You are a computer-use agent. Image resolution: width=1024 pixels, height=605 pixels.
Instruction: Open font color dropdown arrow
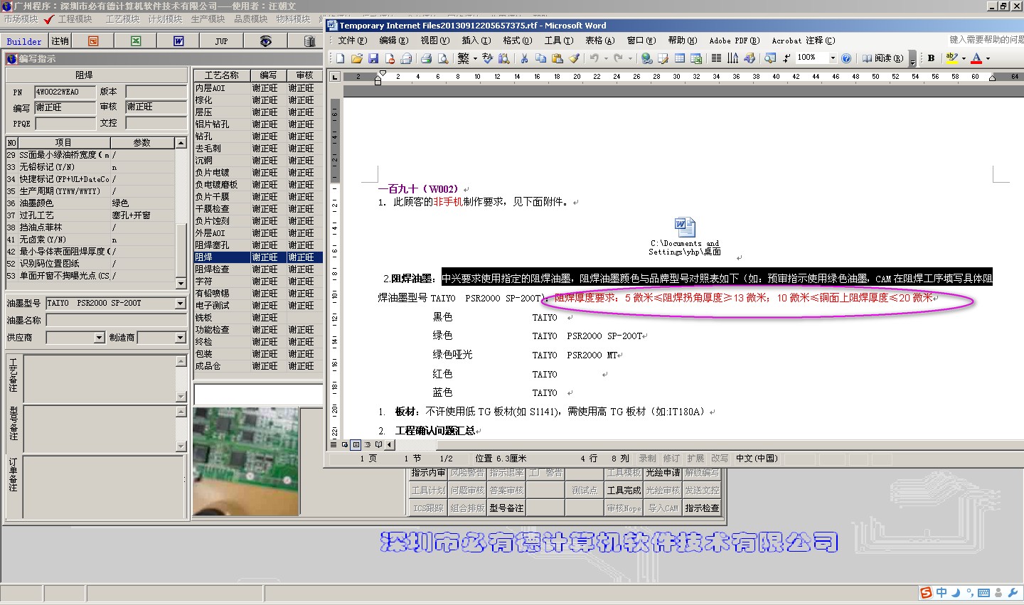[x=988, y=58]
